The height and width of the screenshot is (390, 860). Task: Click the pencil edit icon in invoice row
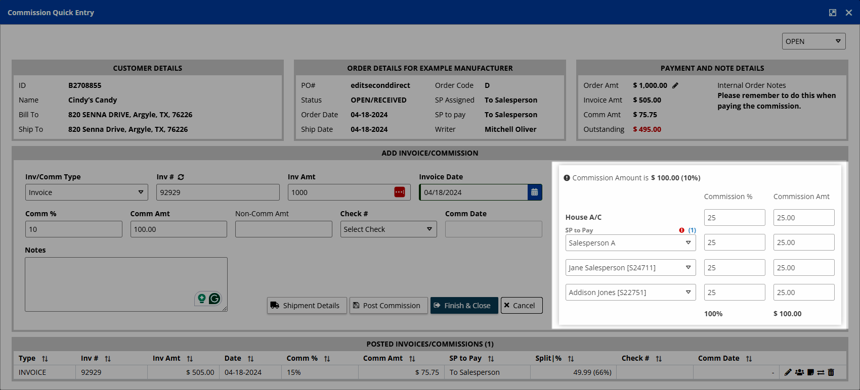click(x=788, y=372)
